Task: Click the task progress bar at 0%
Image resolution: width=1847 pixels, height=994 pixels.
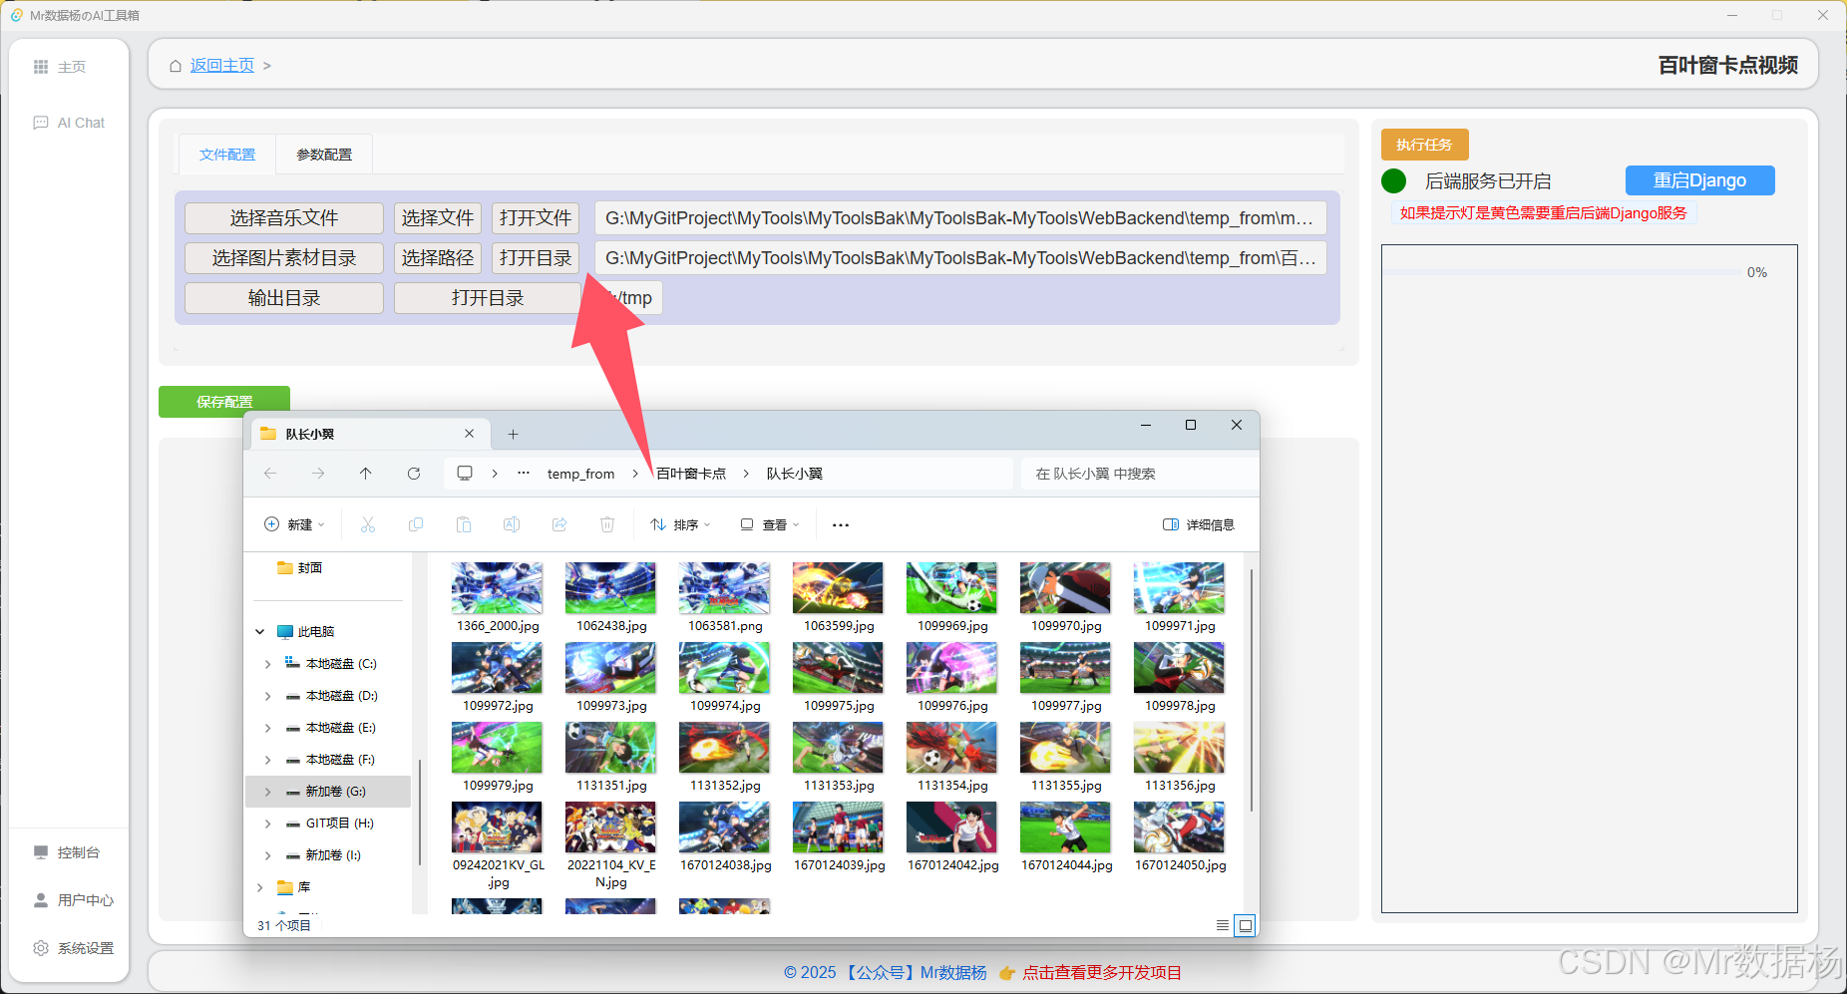Action: [1562, 272]
